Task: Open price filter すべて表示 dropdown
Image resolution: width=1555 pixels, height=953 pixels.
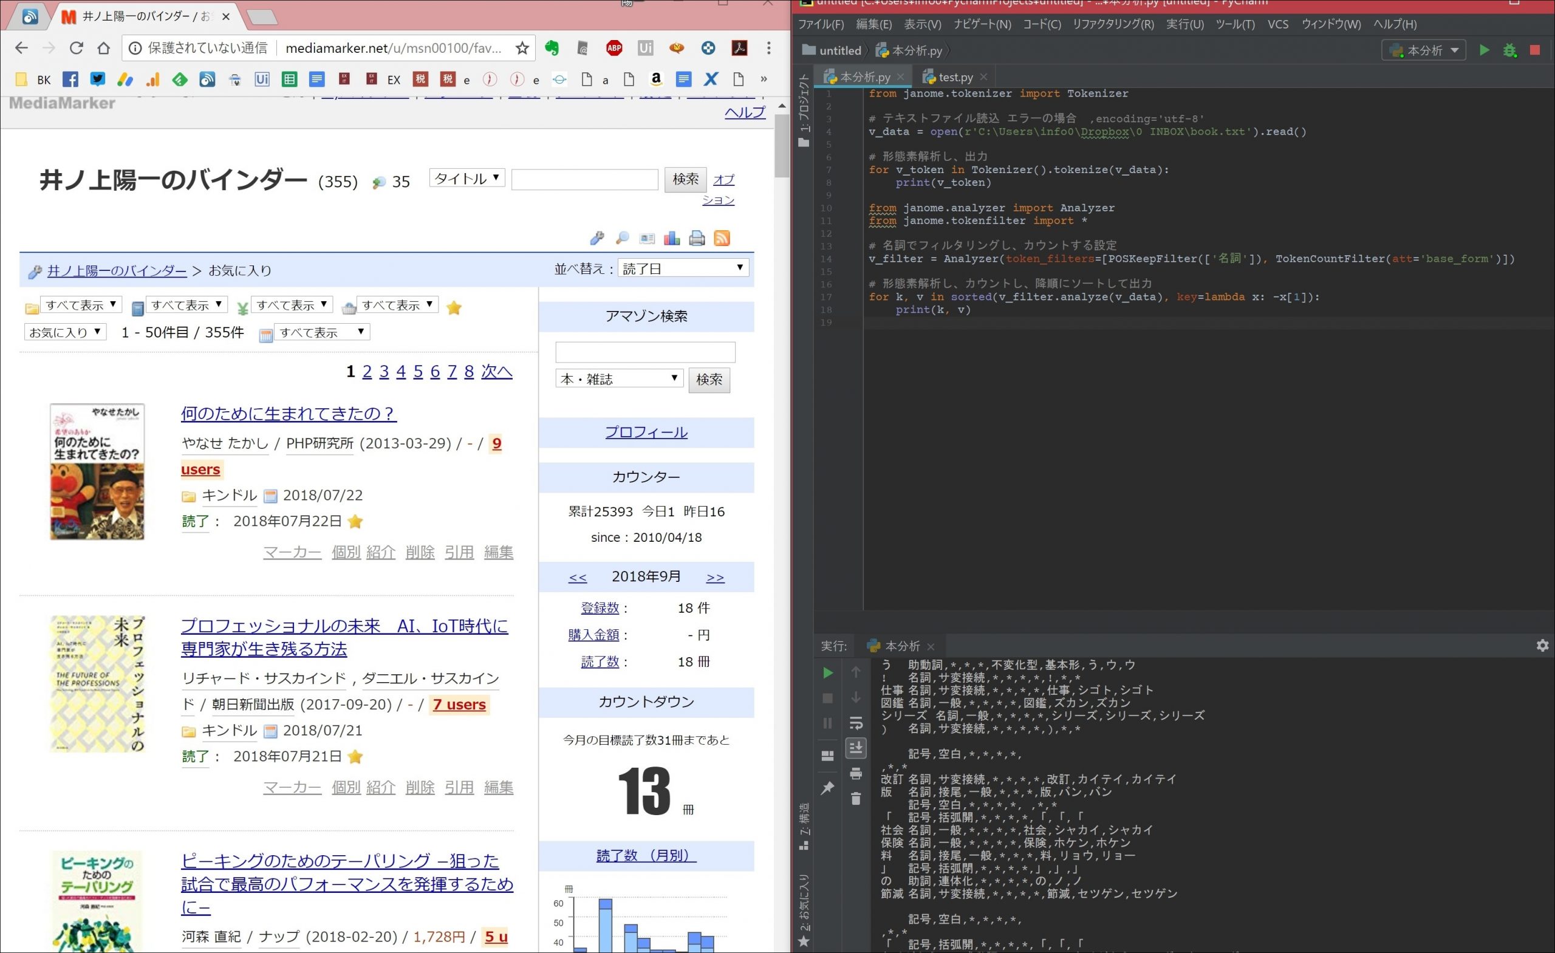Action: point(292,305)
